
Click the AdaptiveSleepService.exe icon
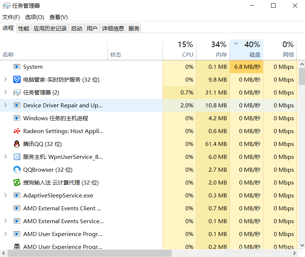17,196
